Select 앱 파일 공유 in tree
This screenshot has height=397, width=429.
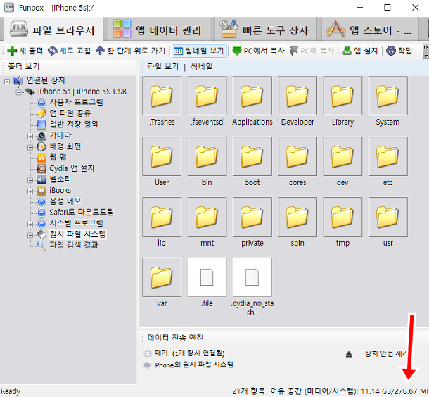pos(70,113)
